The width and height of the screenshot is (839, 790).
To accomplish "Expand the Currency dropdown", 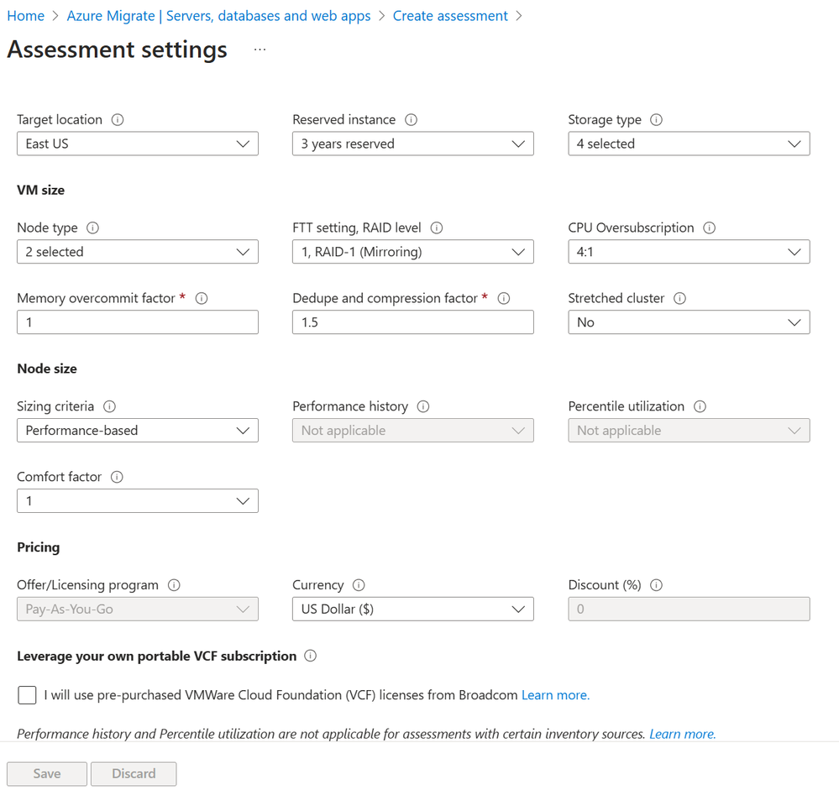I will pyautogui.click(x=412, y=609).
